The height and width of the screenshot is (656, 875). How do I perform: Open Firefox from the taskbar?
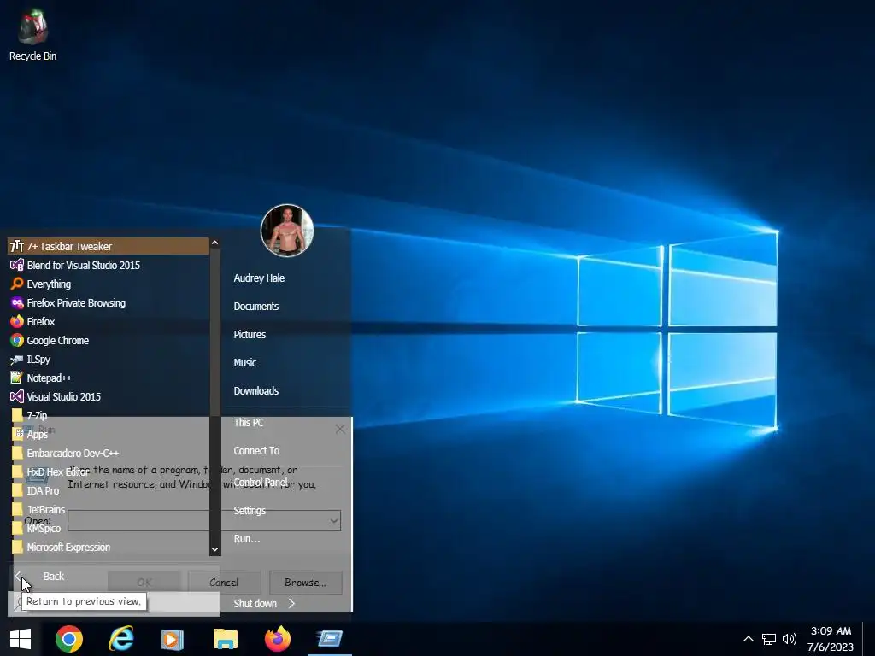(278, 639)
